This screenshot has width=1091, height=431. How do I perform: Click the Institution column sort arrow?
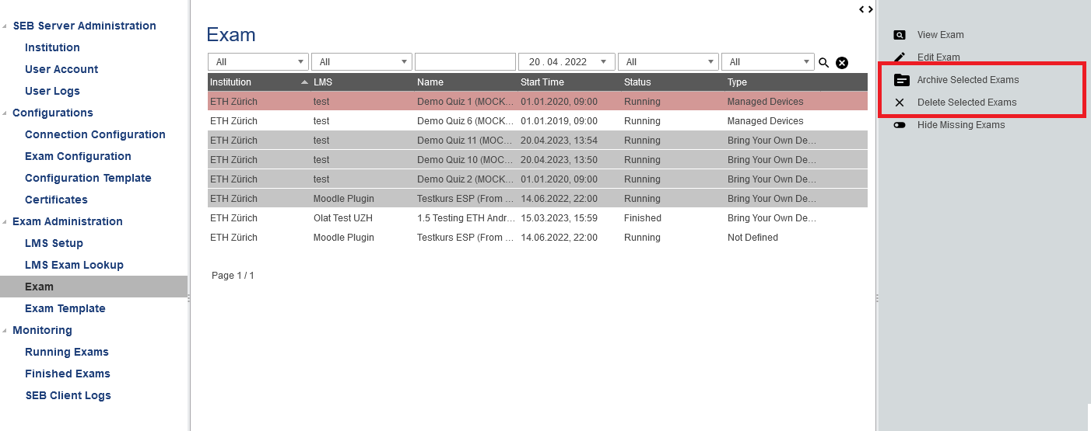point(304,82)
